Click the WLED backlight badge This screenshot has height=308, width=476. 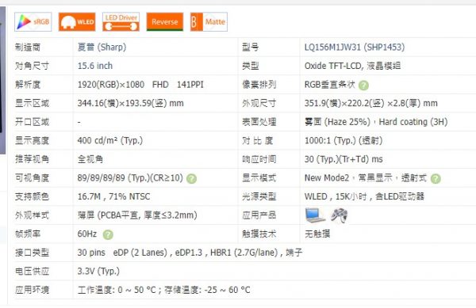77,22
